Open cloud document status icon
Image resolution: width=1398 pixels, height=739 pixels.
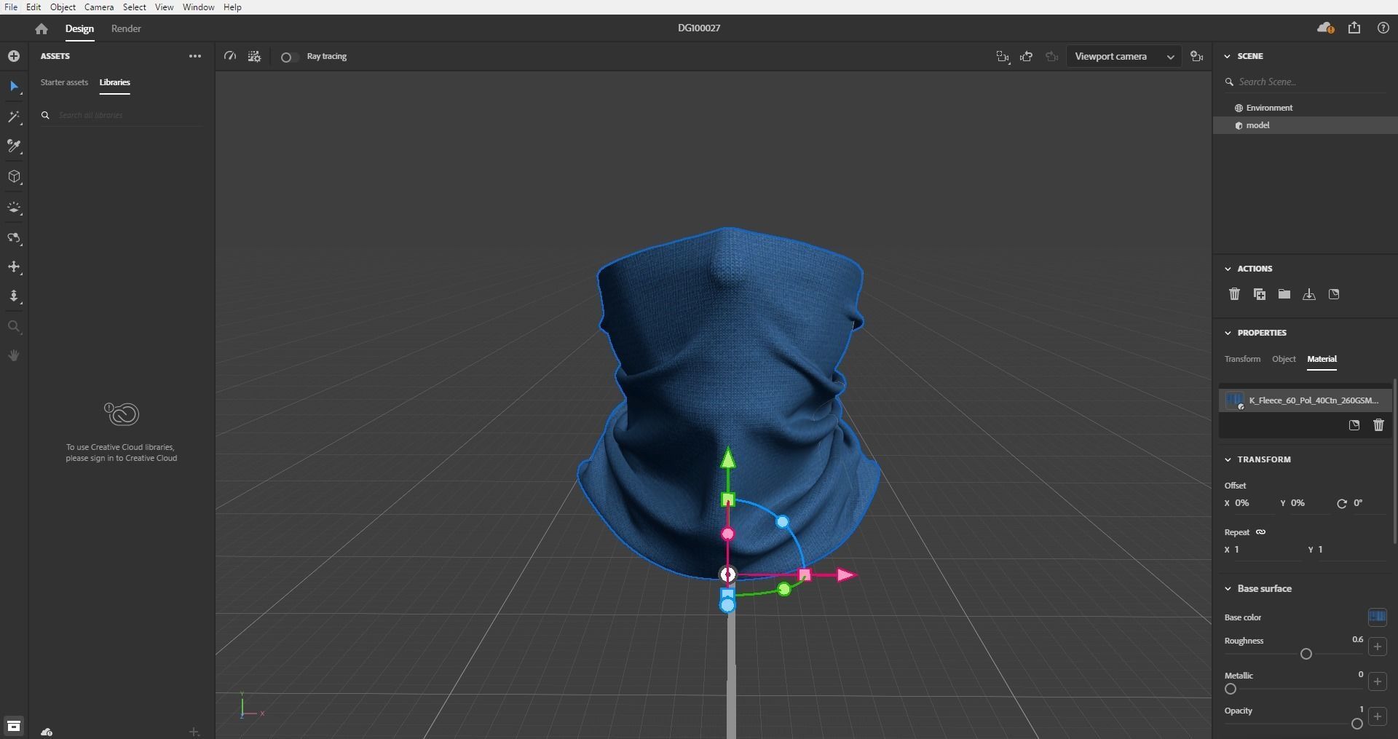click(x=1325, y=28)
